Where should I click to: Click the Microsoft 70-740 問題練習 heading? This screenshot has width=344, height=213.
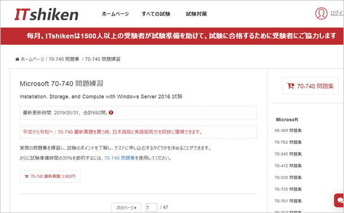[x=61, y=84]
